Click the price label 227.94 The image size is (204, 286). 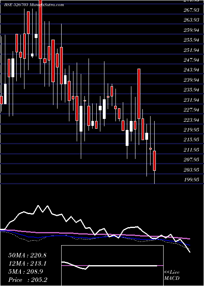(191, 110)
